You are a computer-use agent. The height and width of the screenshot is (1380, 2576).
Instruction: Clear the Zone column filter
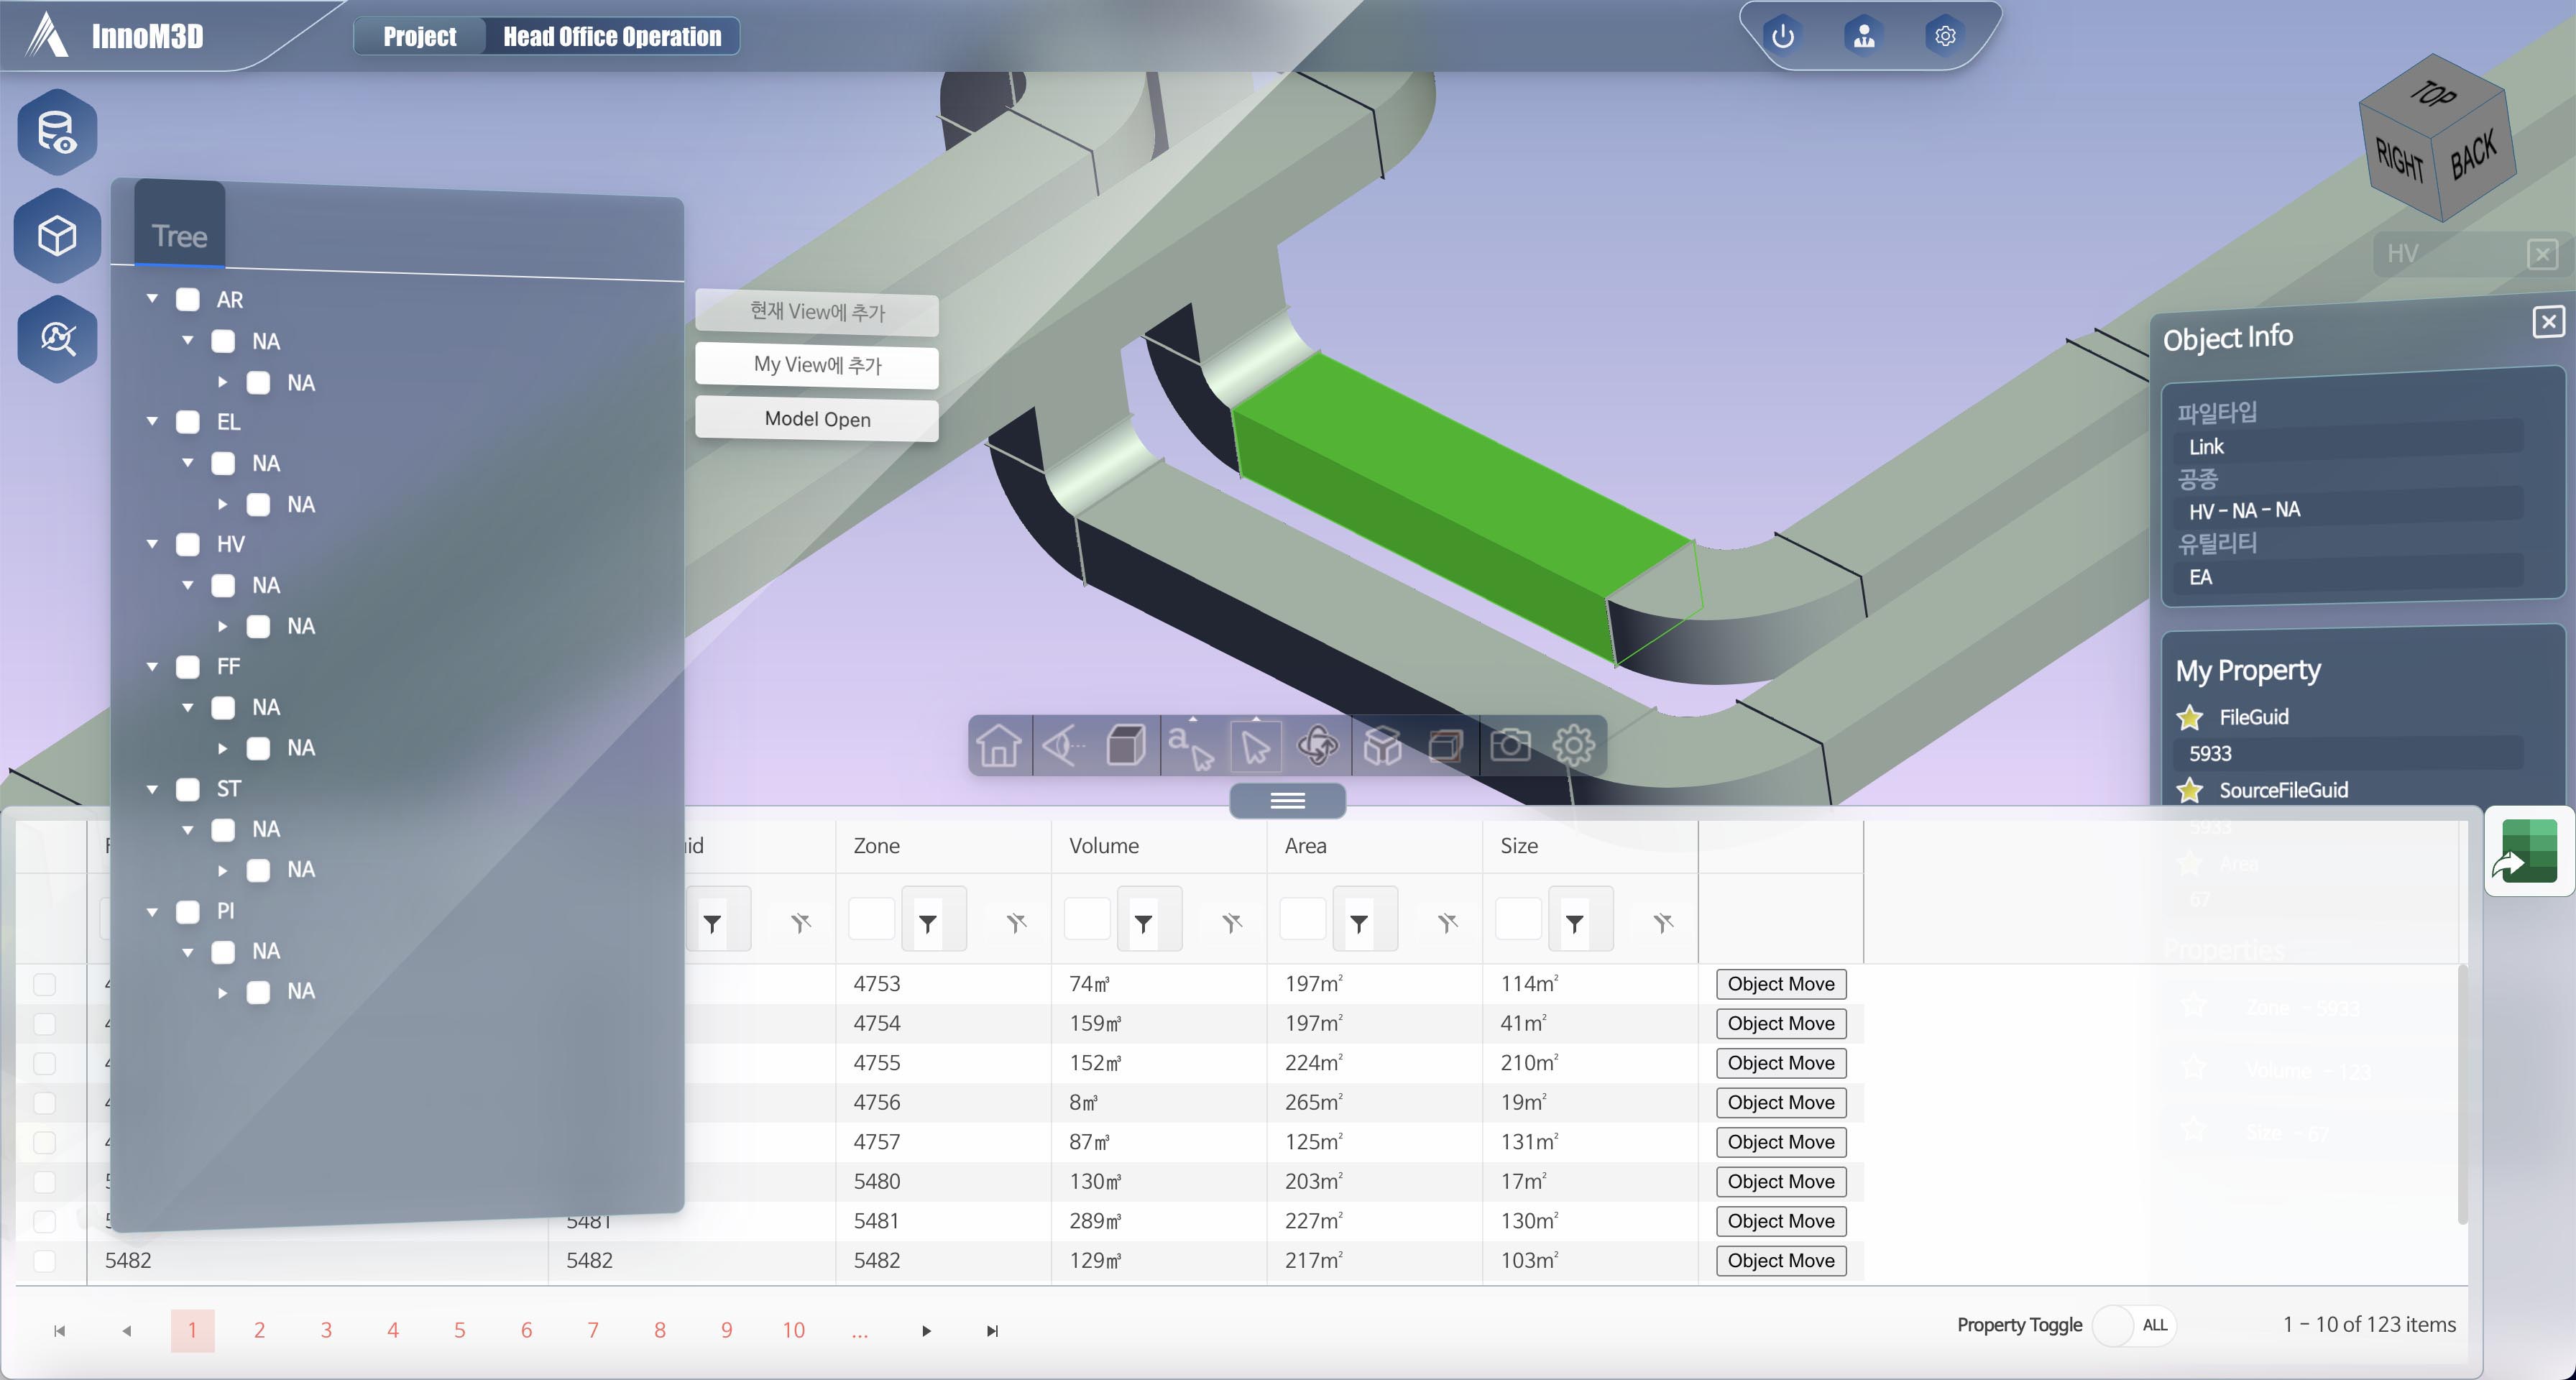click(x=1017, y=924)
